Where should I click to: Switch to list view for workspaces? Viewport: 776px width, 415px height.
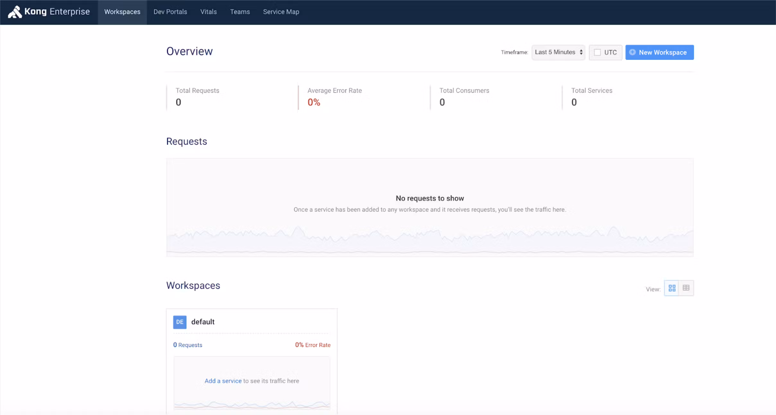click(x=686, y=288)
